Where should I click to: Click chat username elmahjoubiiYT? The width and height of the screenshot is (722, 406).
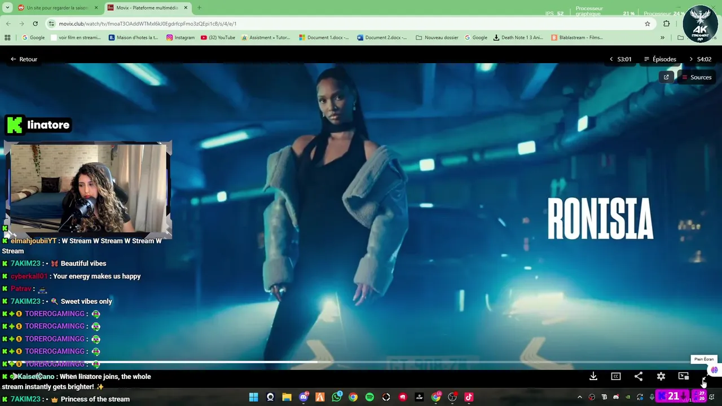[33, 241]
